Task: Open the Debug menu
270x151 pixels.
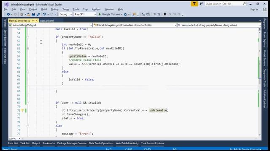Action: coord(54,9)
